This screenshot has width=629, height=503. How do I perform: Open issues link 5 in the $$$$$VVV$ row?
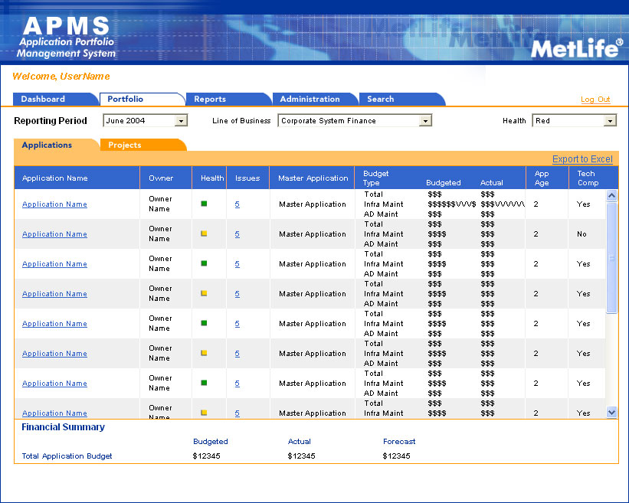pyautogui.click(x=237, y=204)
